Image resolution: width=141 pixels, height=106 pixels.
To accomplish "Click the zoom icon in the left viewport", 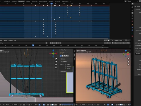I will [x=56, y=59].
